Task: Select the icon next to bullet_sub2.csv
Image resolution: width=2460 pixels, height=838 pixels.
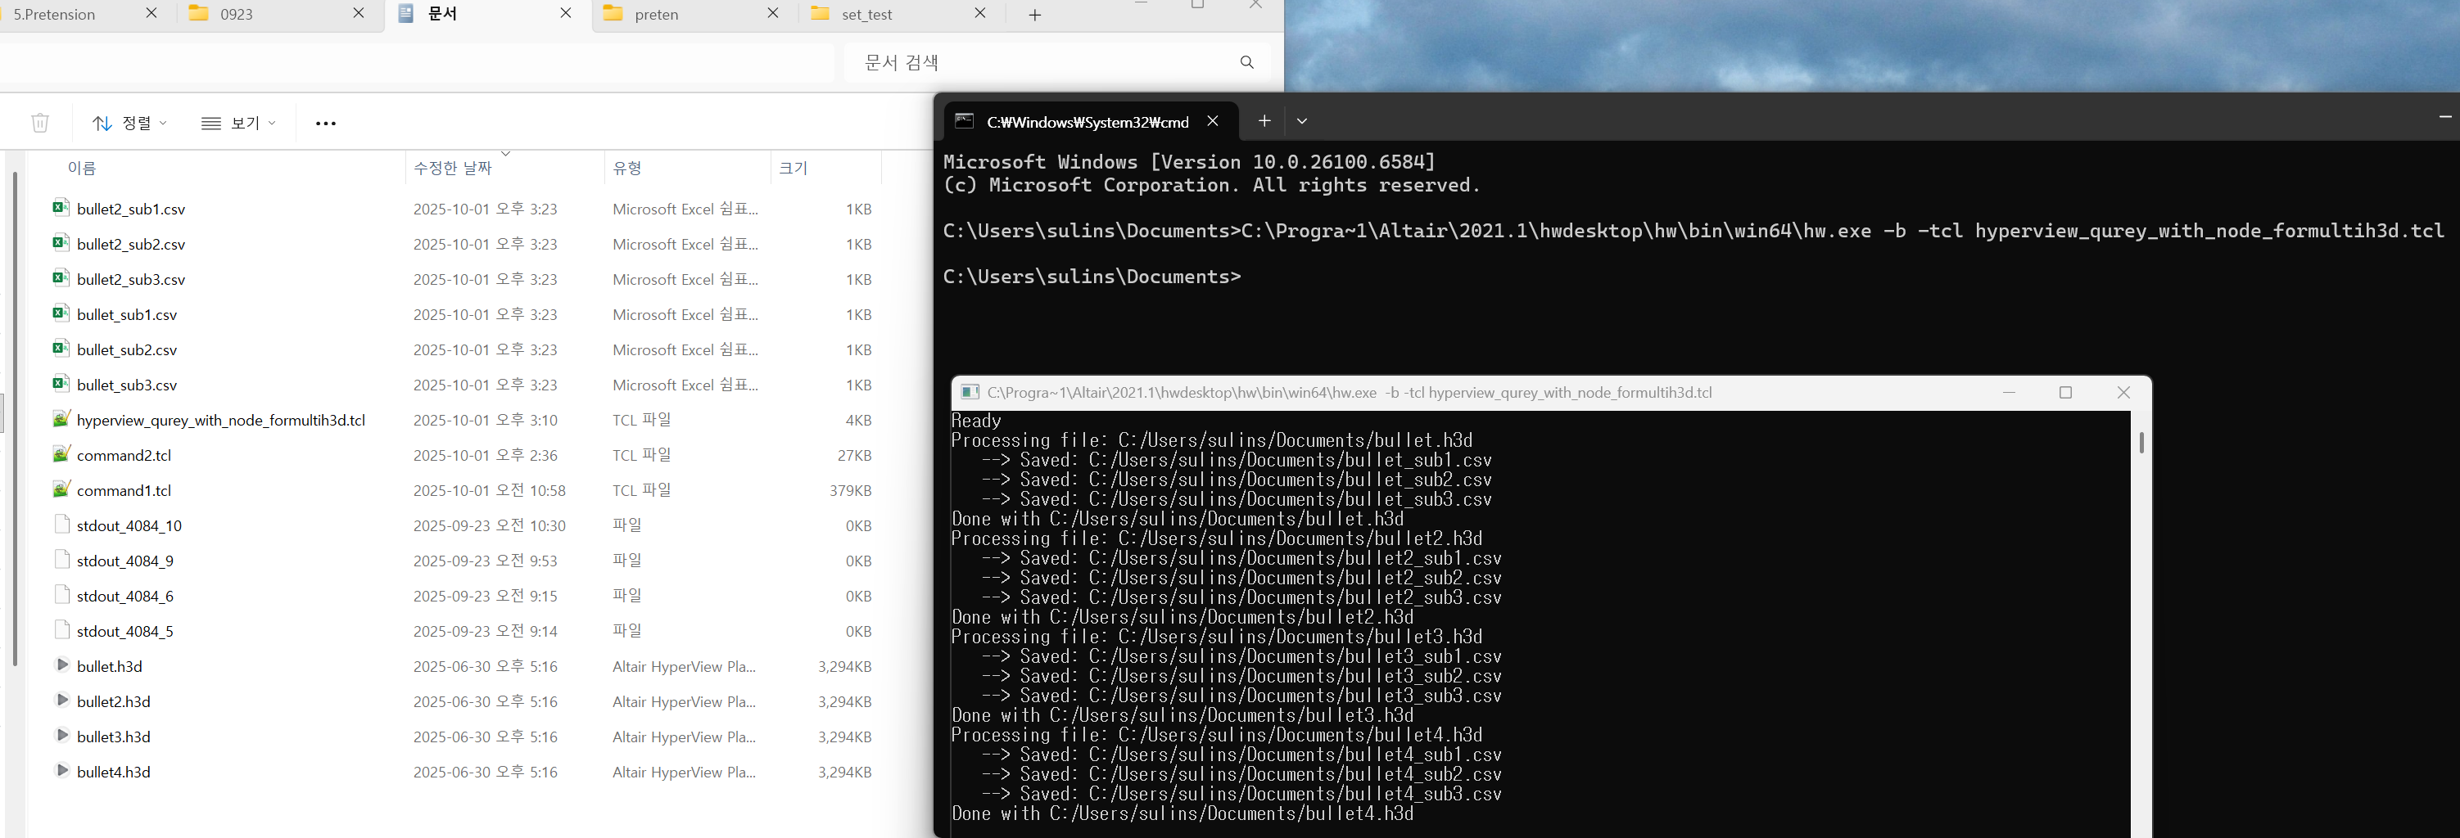Action: click(x=61, y=349)
